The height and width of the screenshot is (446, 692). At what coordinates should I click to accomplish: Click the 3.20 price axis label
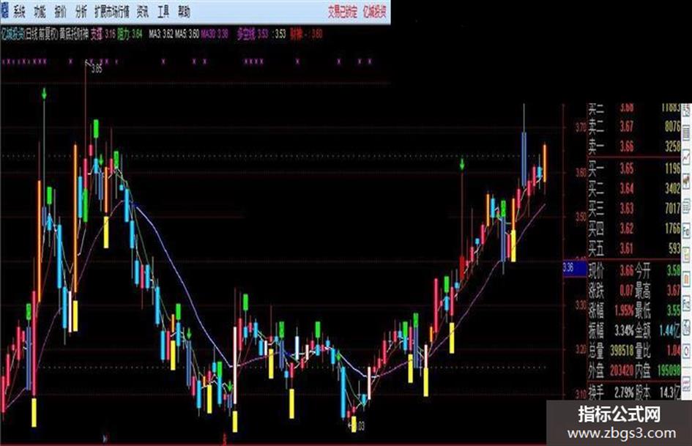point(581,350)
